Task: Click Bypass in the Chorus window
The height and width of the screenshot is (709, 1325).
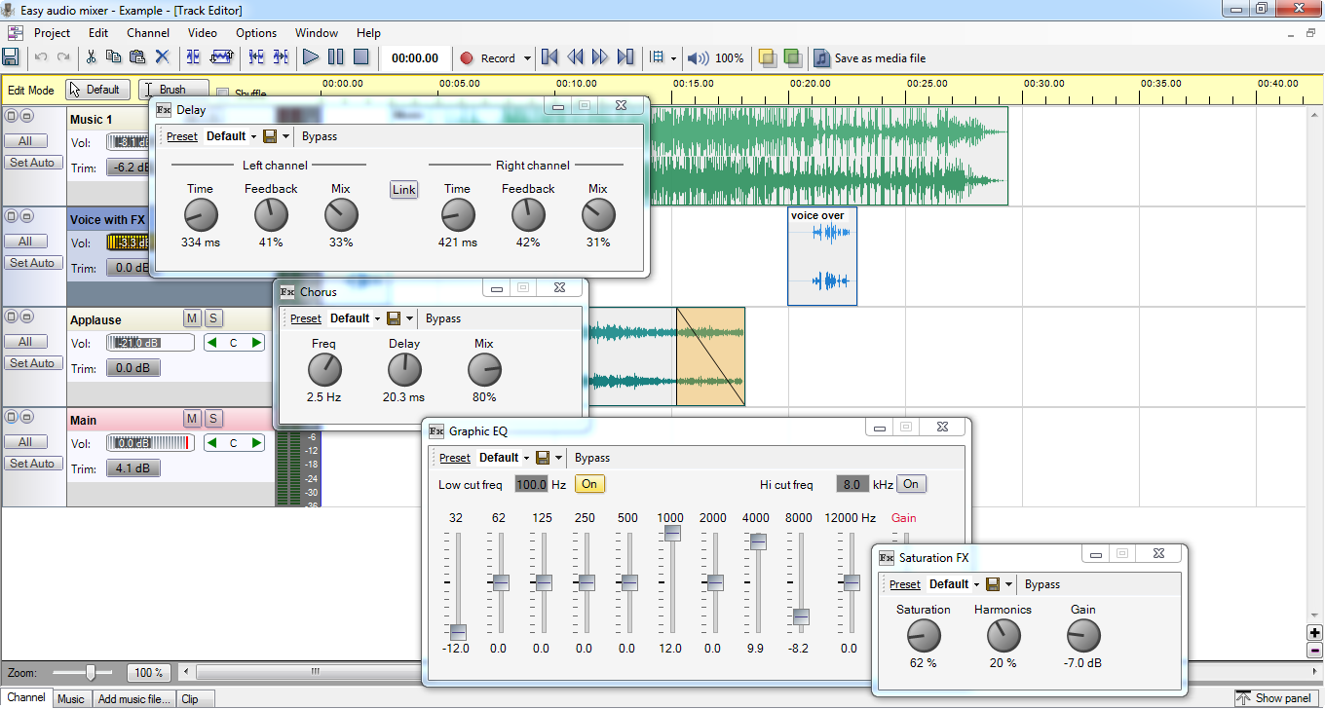Action: click(443, 318)
